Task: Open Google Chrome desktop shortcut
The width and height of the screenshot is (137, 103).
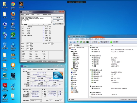Action: pos(13,6)
